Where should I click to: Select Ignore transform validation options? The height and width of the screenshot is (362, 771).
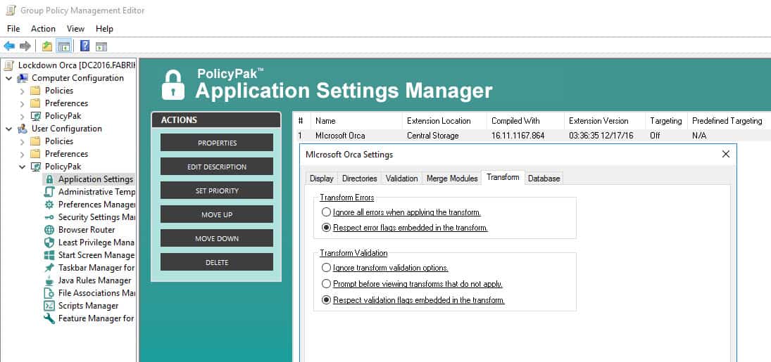pos(326,268)
